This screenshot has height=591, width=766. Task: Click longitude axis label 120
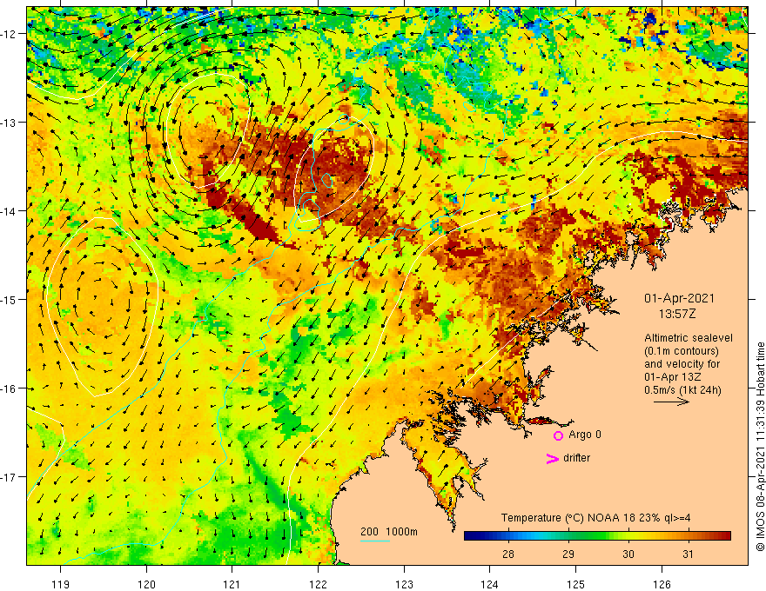pyautogui.click(x=146, y=584)
